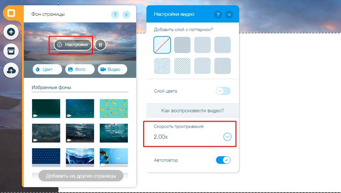Switch to the Фото background option
The image size is (341, 193).
pos(80,69)
